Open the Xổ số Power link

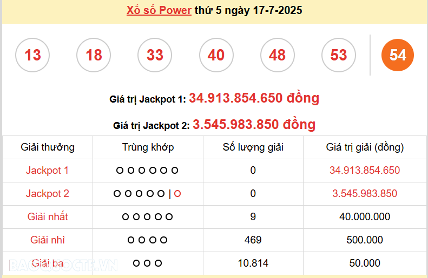(x=159, y=10)
